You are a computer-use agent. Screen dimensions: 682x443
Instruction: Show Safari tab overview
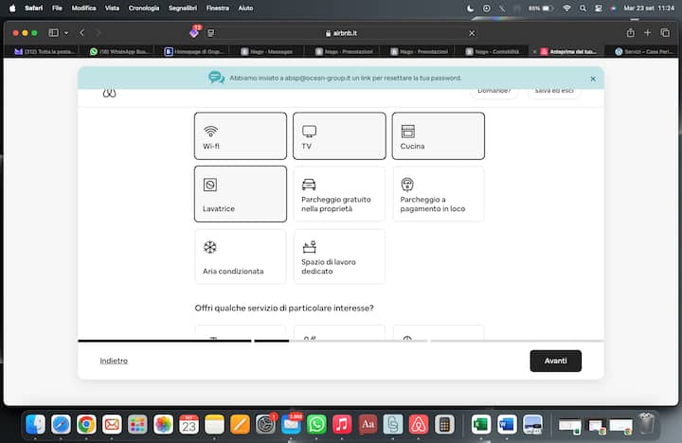point(665,32)
